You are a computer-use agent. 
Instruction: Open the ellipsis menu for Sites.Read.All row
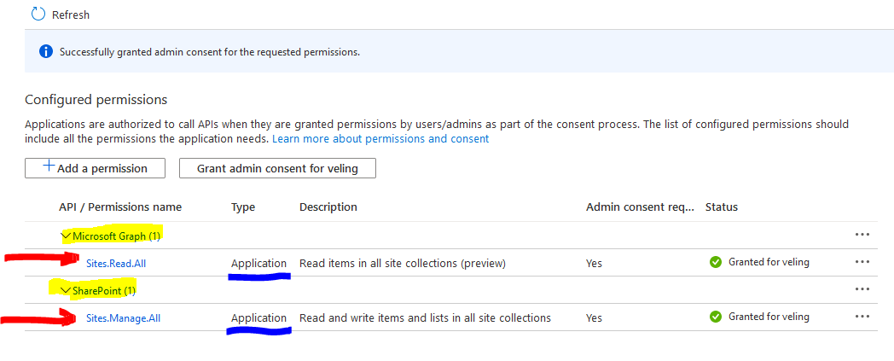tap(862, 262)
